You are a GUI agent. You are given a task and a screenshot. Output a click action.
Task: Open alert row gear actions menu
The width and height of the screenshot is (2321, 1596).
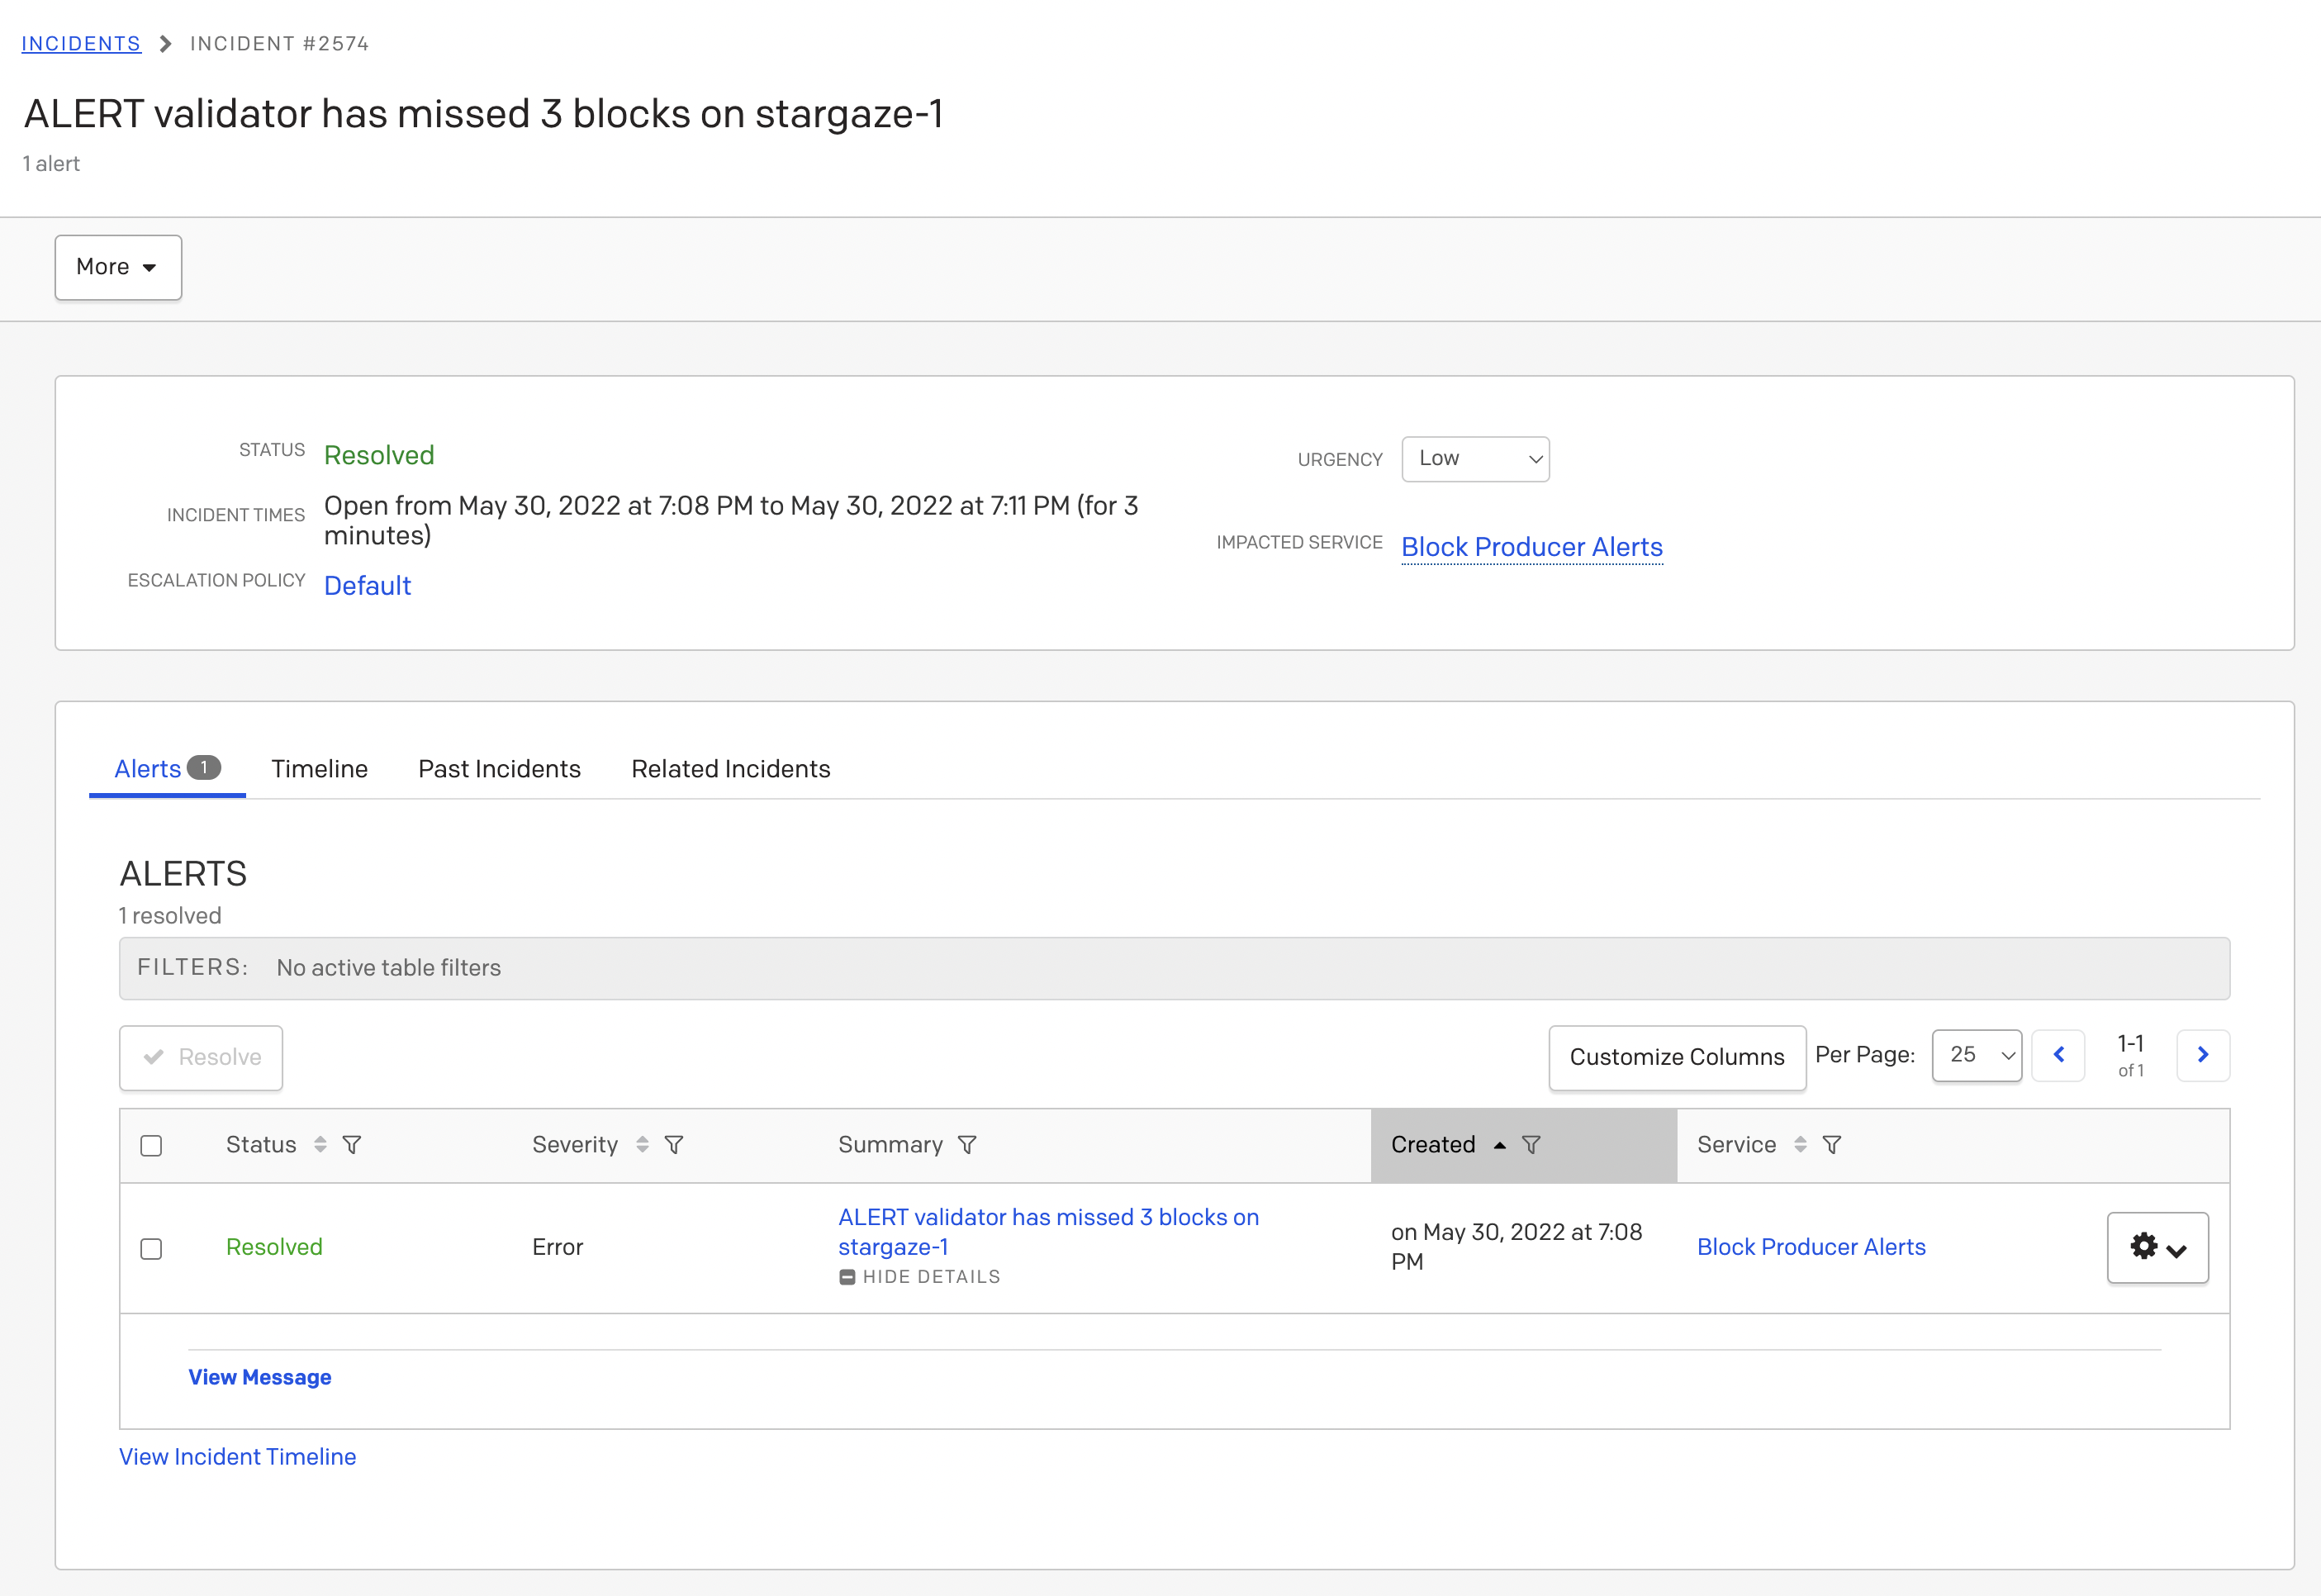2157,1248
